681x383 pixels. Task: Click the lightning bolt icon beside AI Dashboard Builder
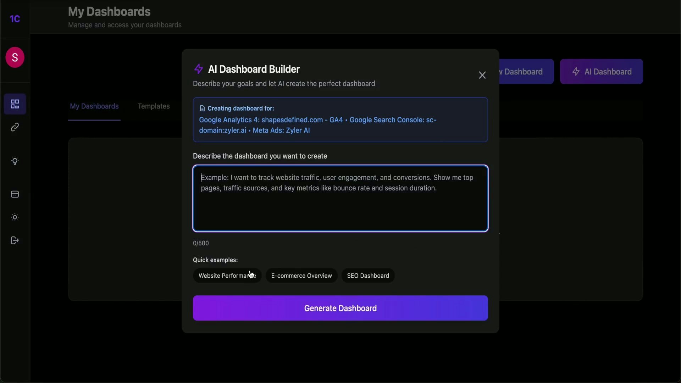click(199, 69)
